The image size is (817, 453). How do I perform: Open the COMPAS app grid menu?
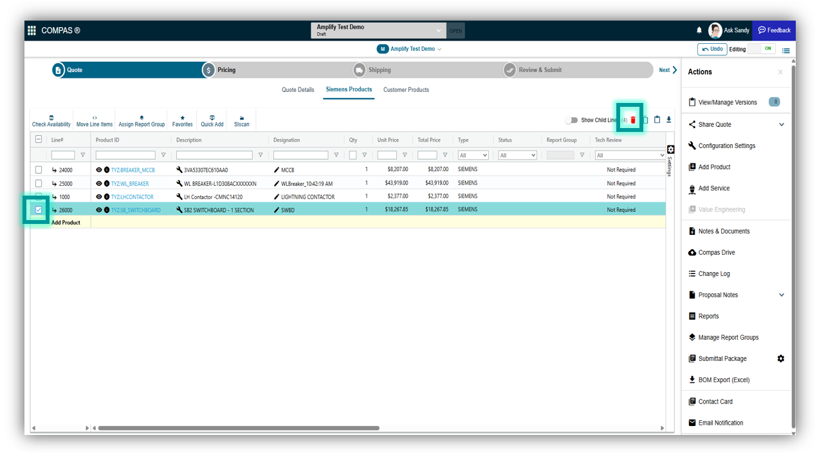[32, 30]
